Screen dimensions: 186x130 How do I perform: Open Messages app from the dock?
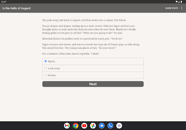click(x=102, y=126)
